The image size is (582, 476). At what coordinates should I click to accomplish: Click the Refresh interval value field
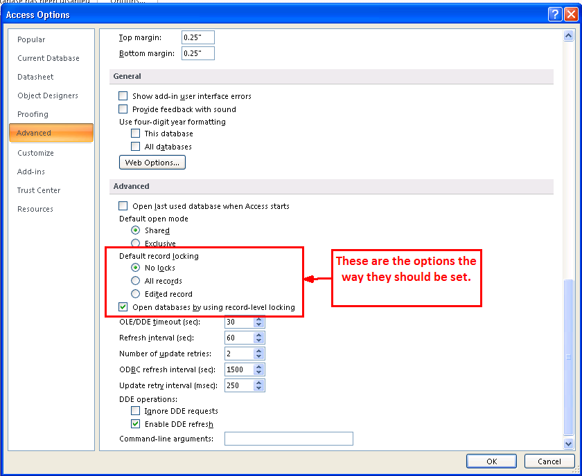click(239, 338)
